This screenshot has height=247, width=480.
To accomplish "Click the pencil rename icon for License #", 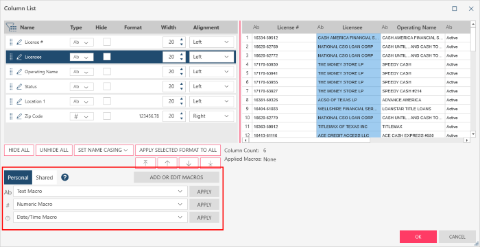I will pyautogui.click(x=19, y=42).
